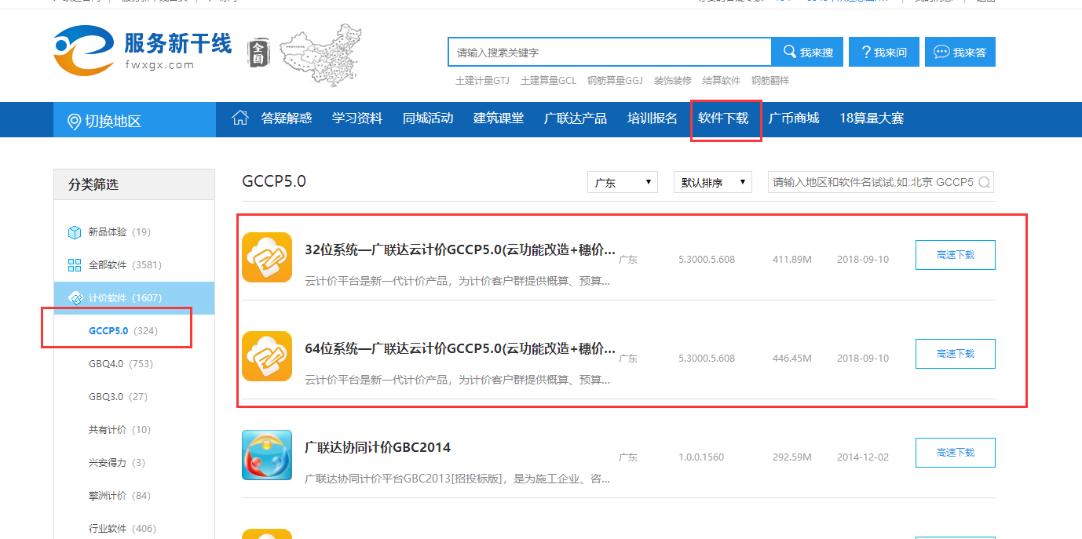The width and height of the screenshot is (1082, 539).
Task: Open 建筑课堂 navigation tab
Action: click(499, 118)
